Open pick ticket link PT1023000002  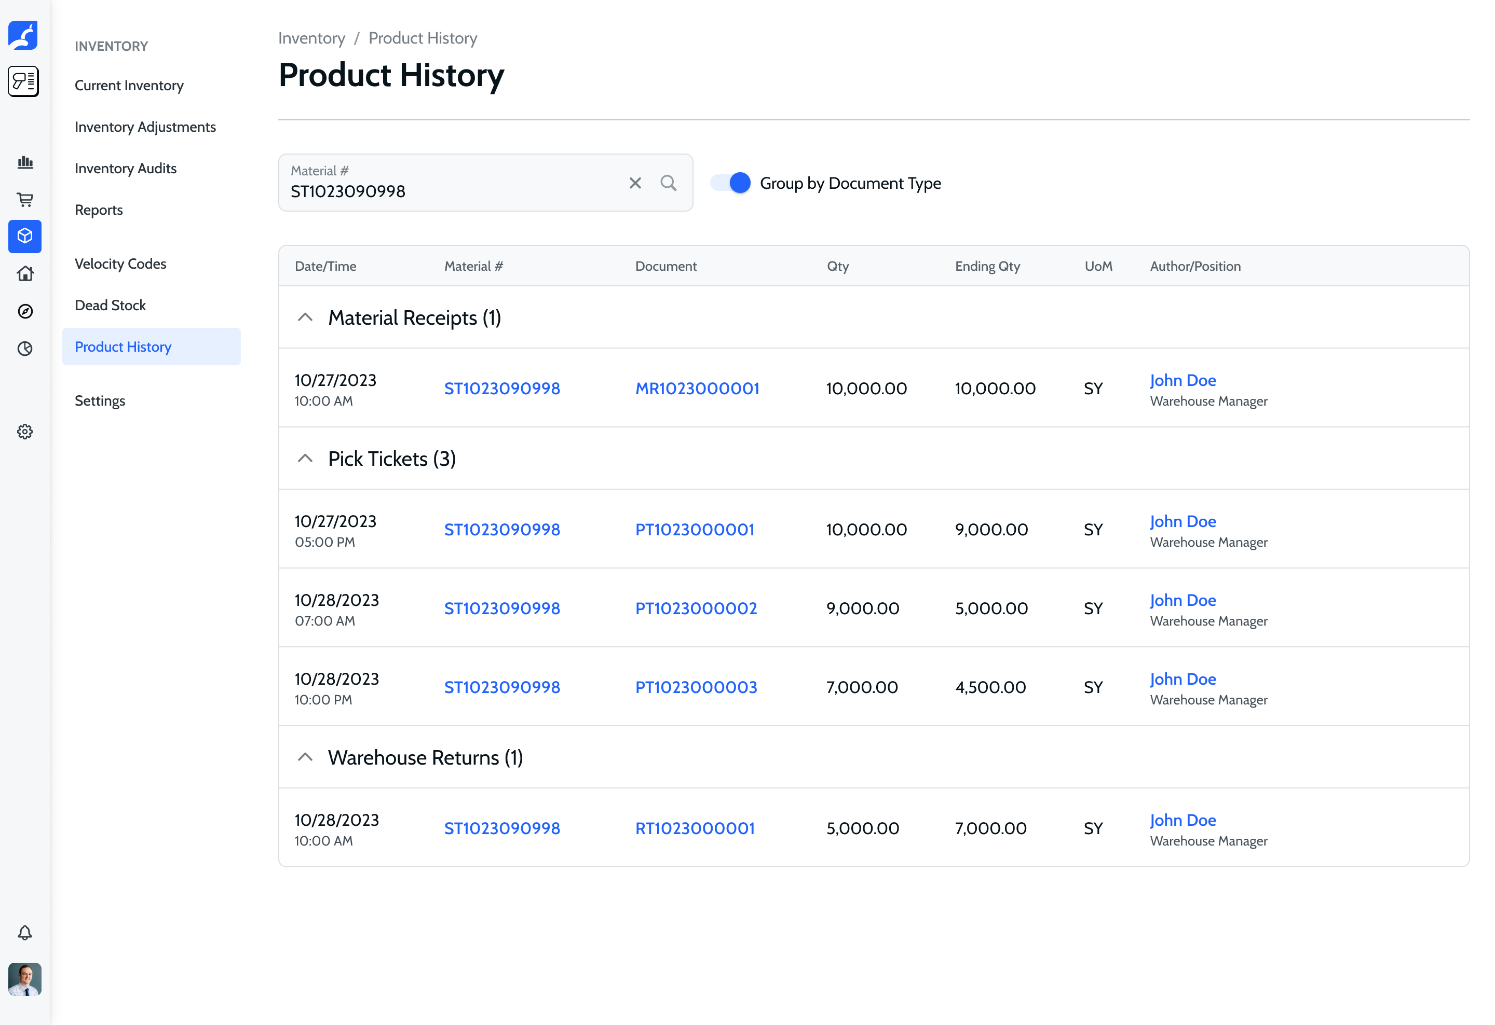pos(696,608)
